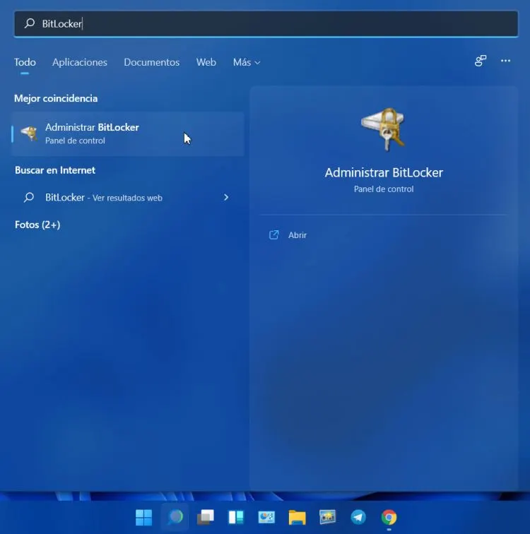The width and height of the screenshot is (530, 534).
Task: Expand the Más dropdown
Action: [x=247, y=62]
